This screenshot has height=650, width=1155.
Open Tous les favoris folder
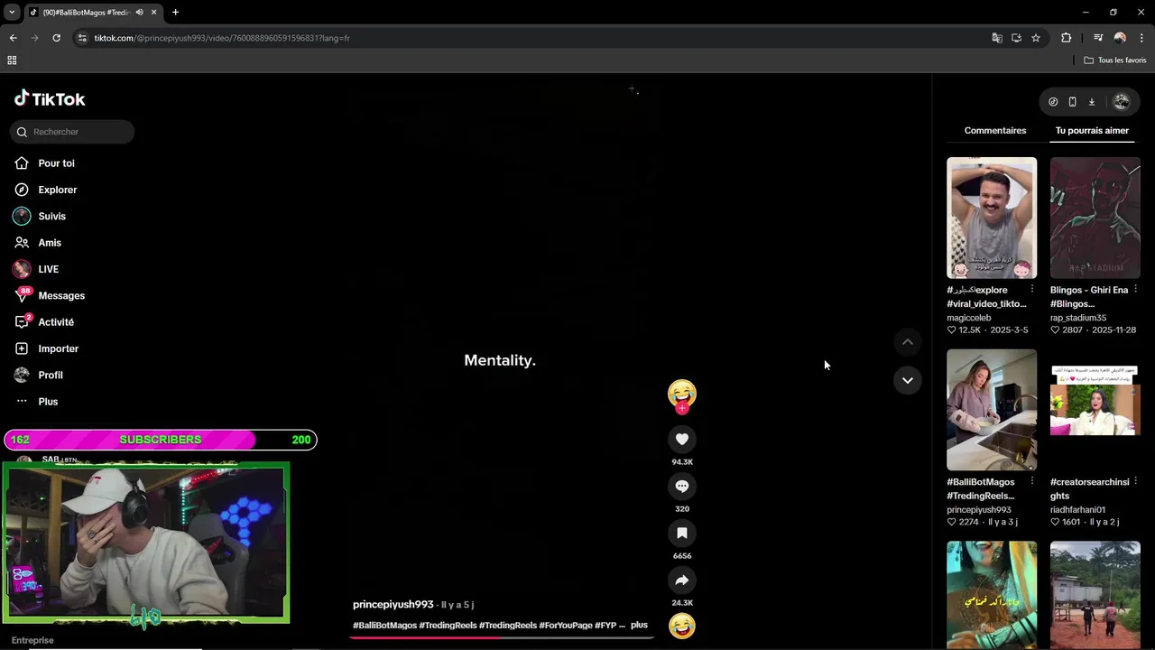[x=1115, y=60]
